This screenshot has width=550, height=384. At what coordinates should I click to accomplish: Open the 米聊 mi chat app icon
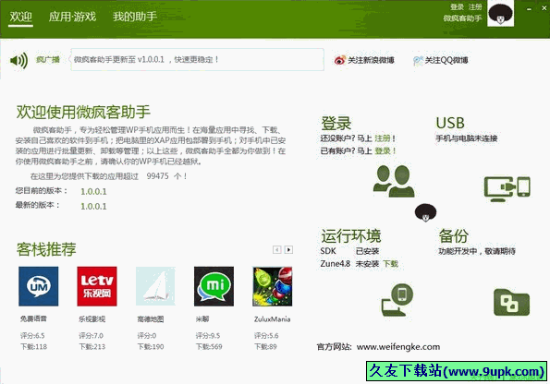(x=214, y=286)
